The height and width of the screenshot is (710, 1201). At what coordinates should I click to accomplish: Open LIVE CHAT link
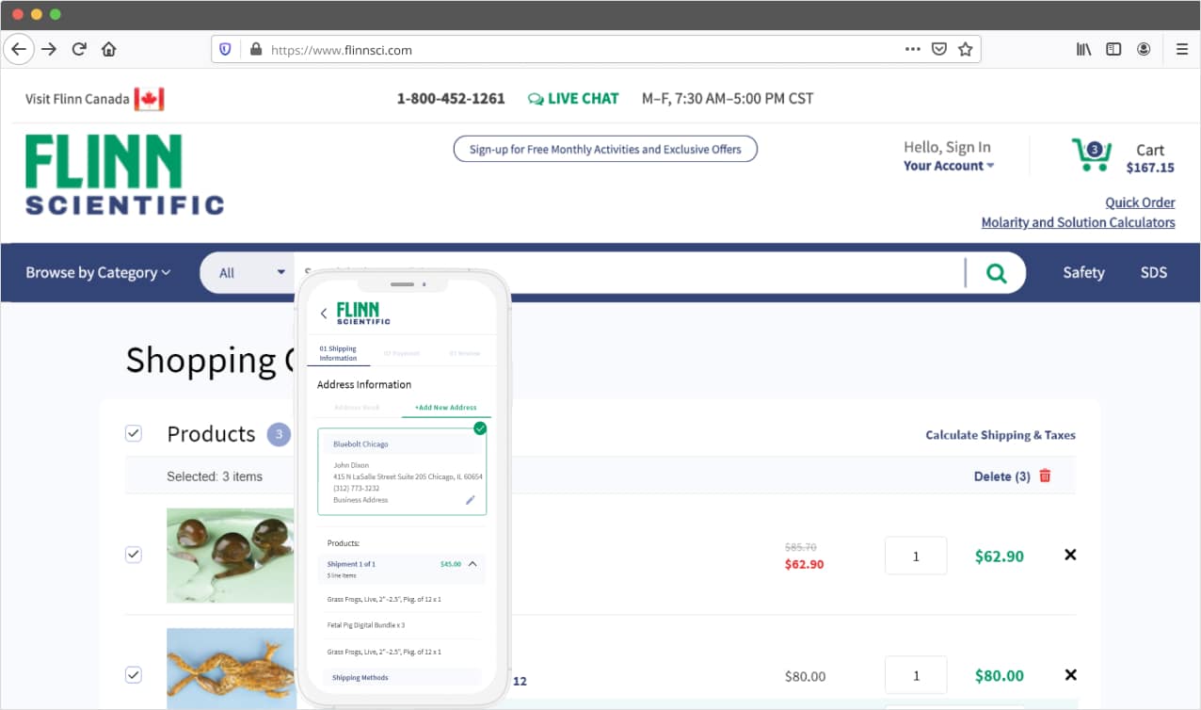(573, 98)
